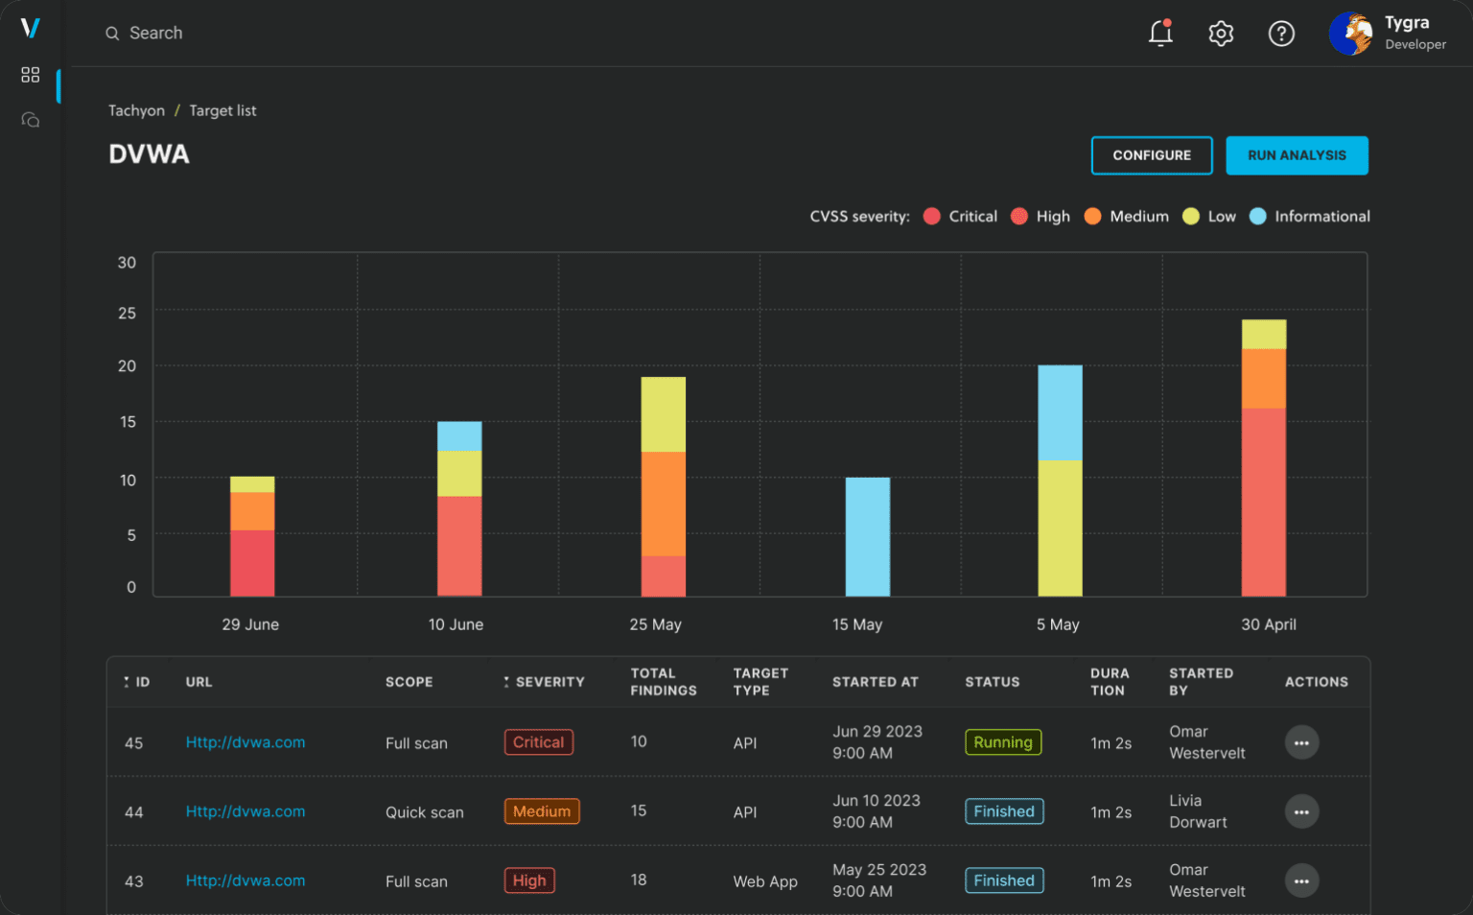This screenshot has width=1473, height=915.
Task: Click the V logo in top-left corner
Action: pos(32,28)
